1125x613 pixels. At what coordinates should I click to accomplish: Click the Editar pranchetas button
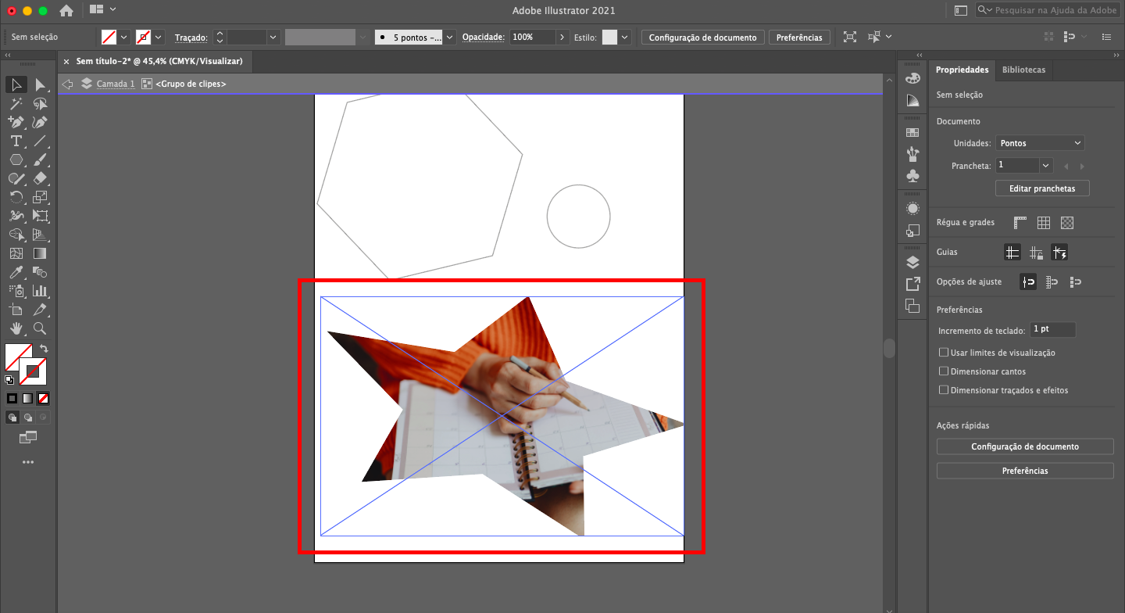point(1042,188)
